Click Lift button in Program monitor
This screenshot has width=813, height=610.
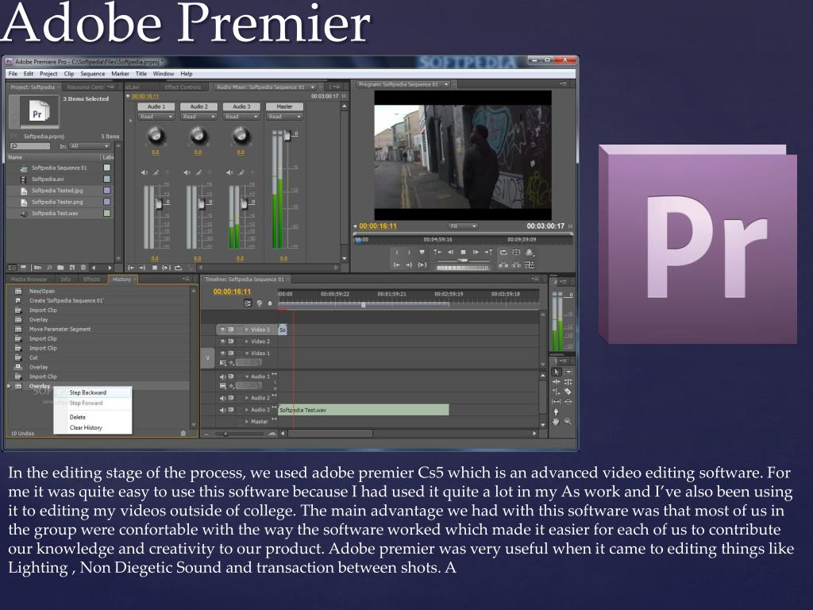tap(503, 264)
